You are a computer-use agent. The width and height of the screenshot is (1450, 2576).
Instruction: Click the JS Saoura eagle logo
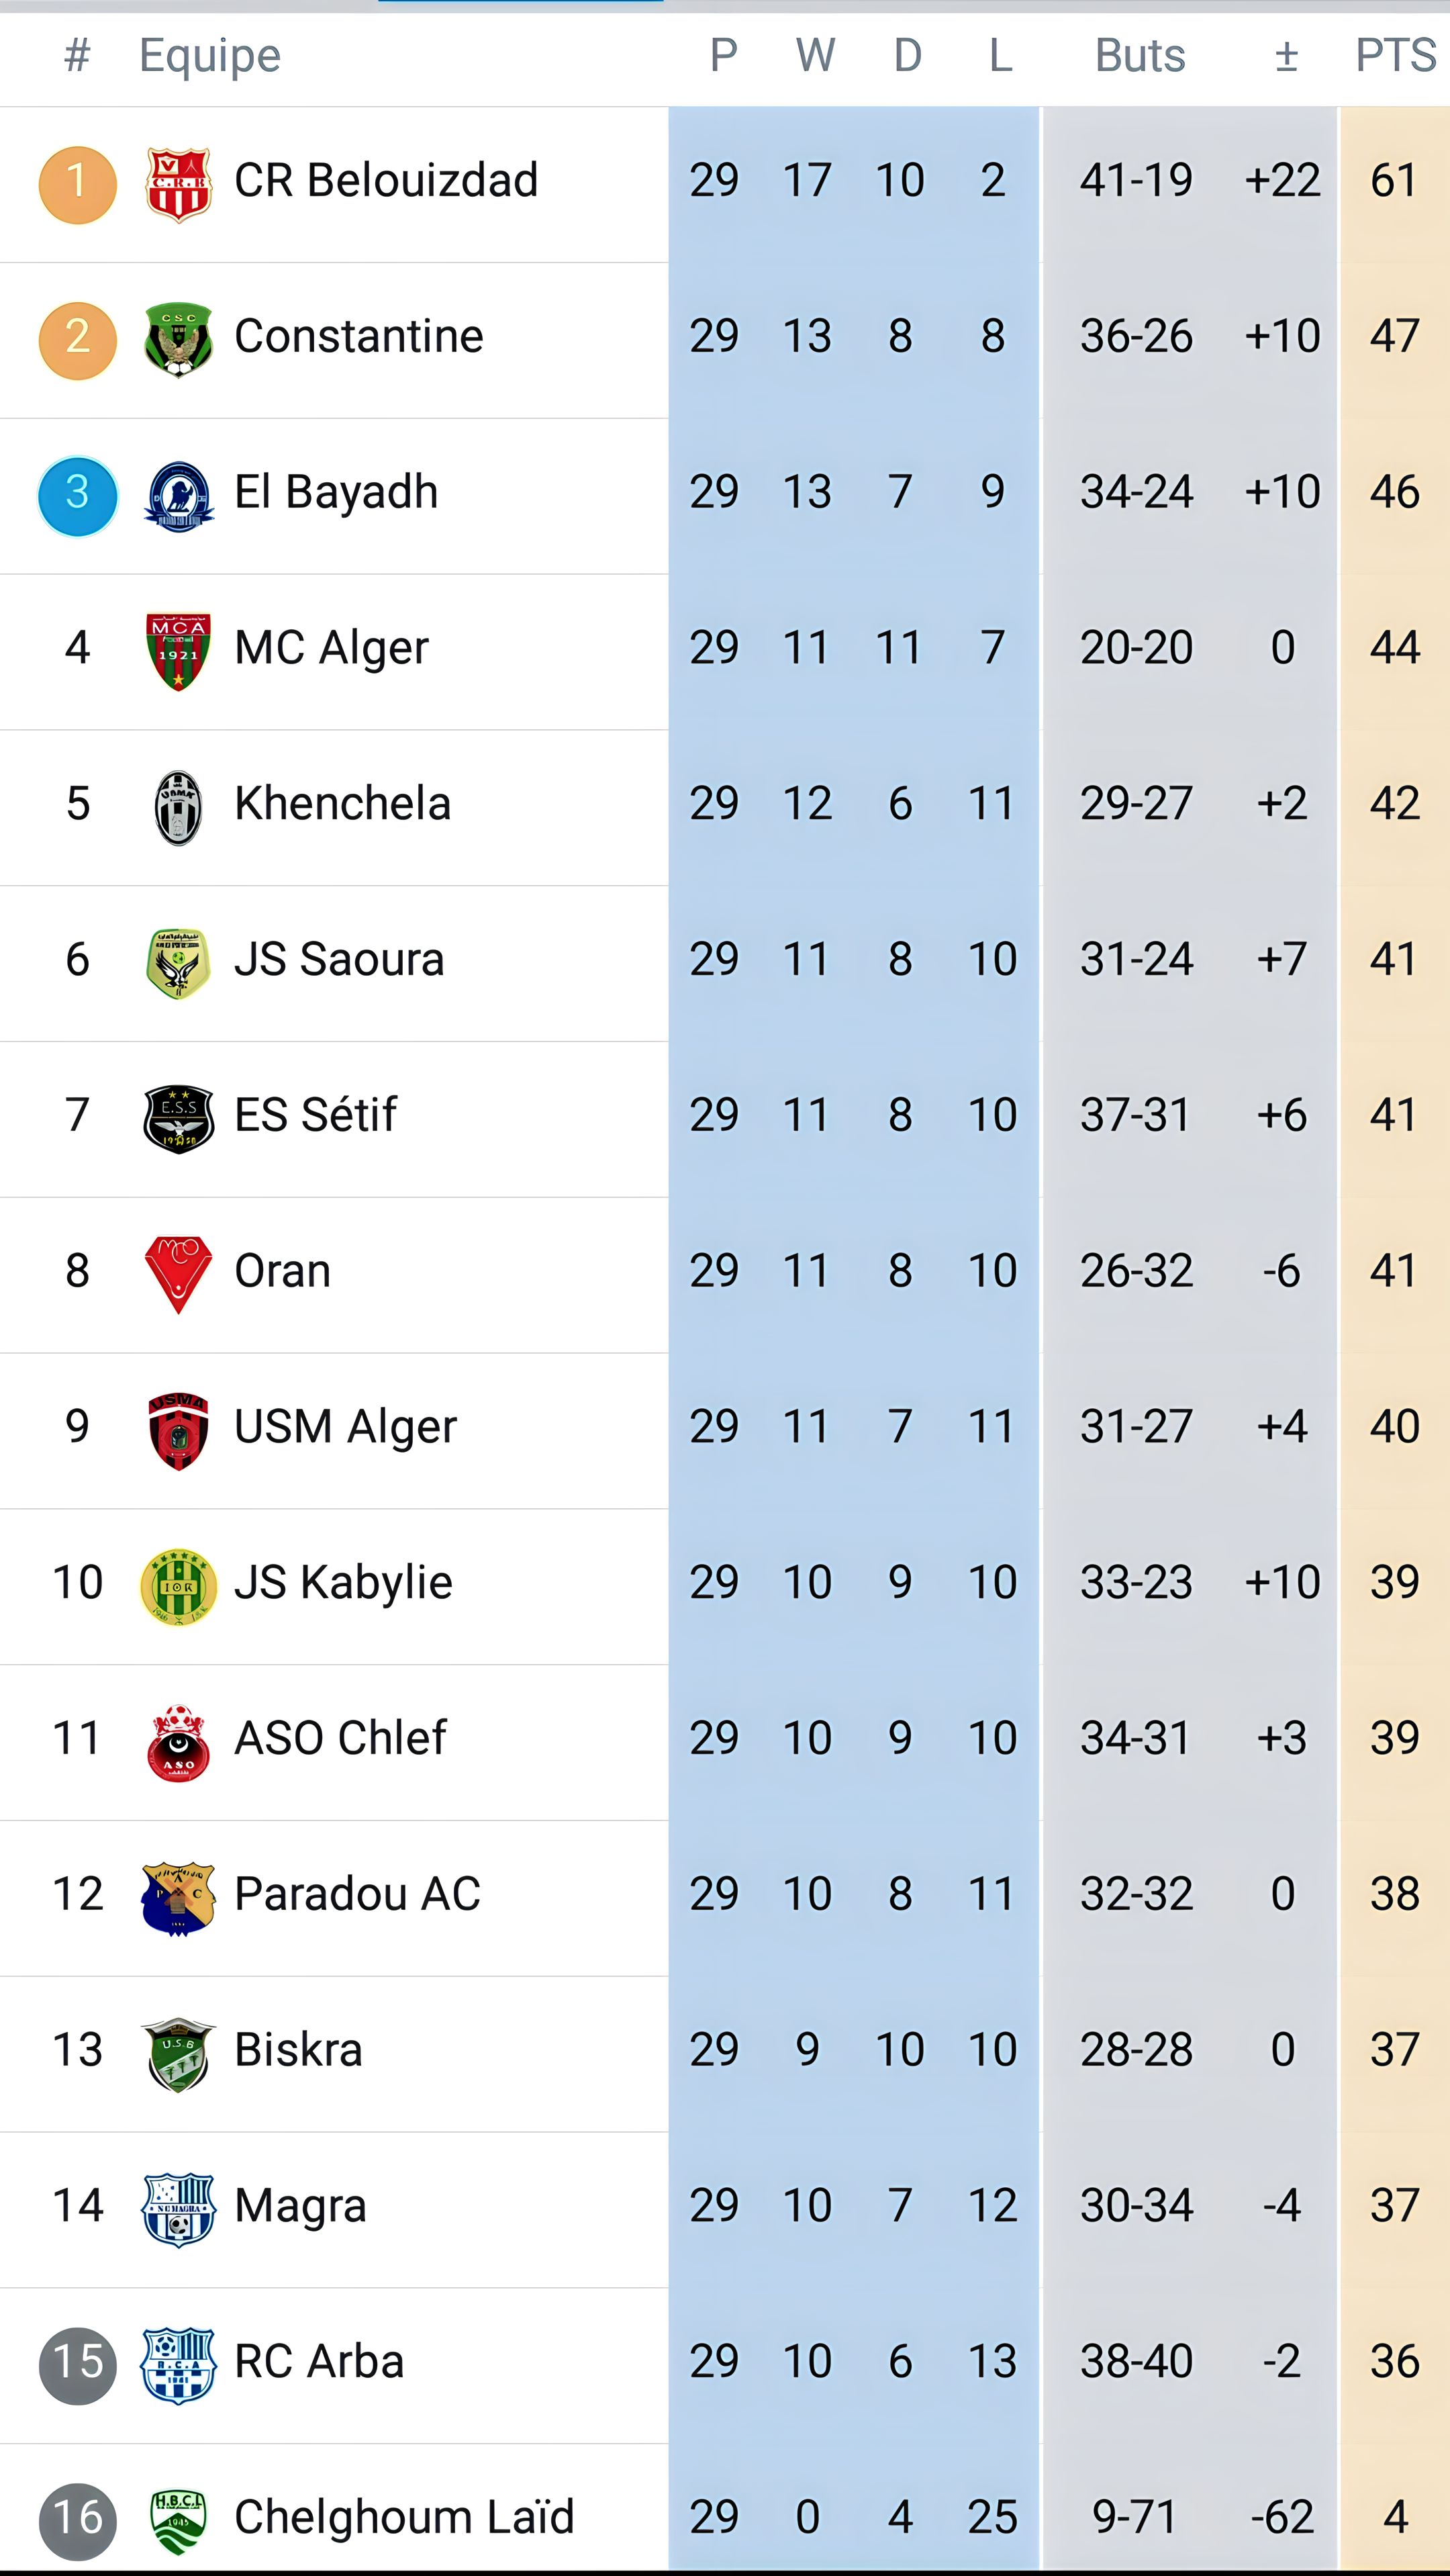point(178,963)
